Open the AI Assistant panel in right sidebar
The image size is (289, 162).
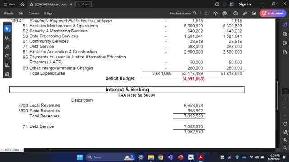[x=285, y=25]
